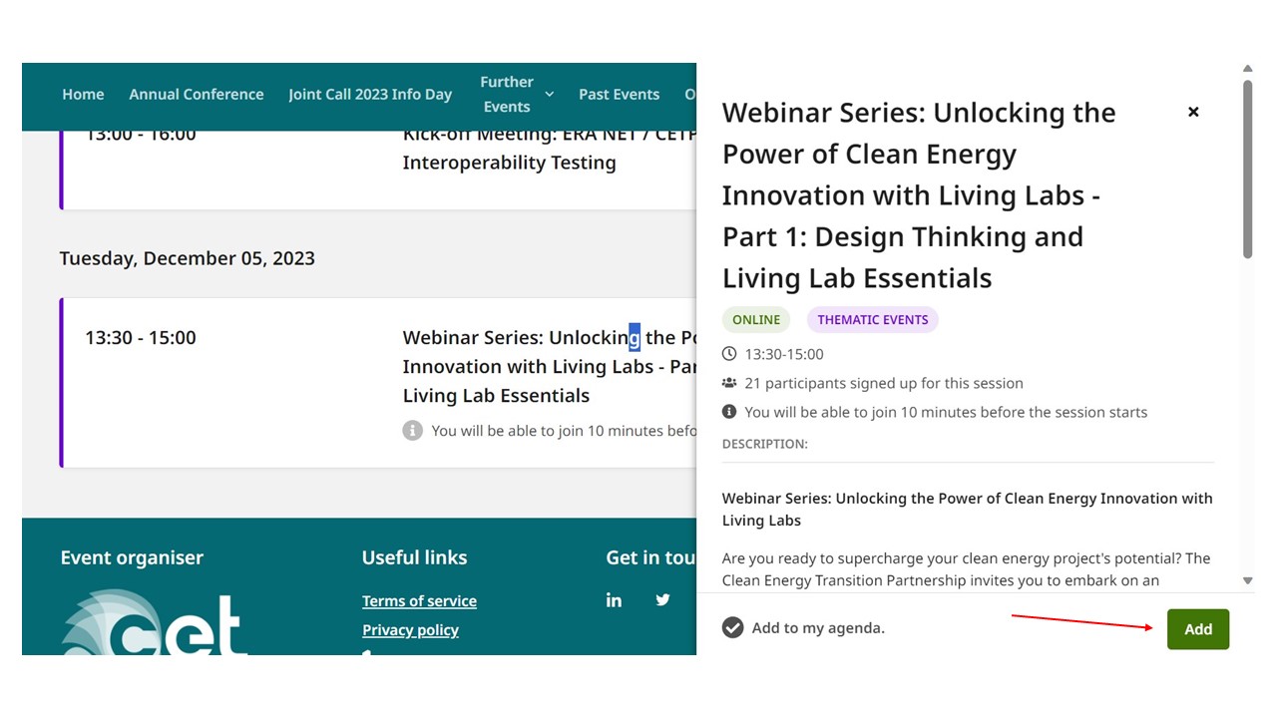Open Joint Call 2023 Info Day
The height and width of the screenshot is (718, 1277).
(370, 94)
